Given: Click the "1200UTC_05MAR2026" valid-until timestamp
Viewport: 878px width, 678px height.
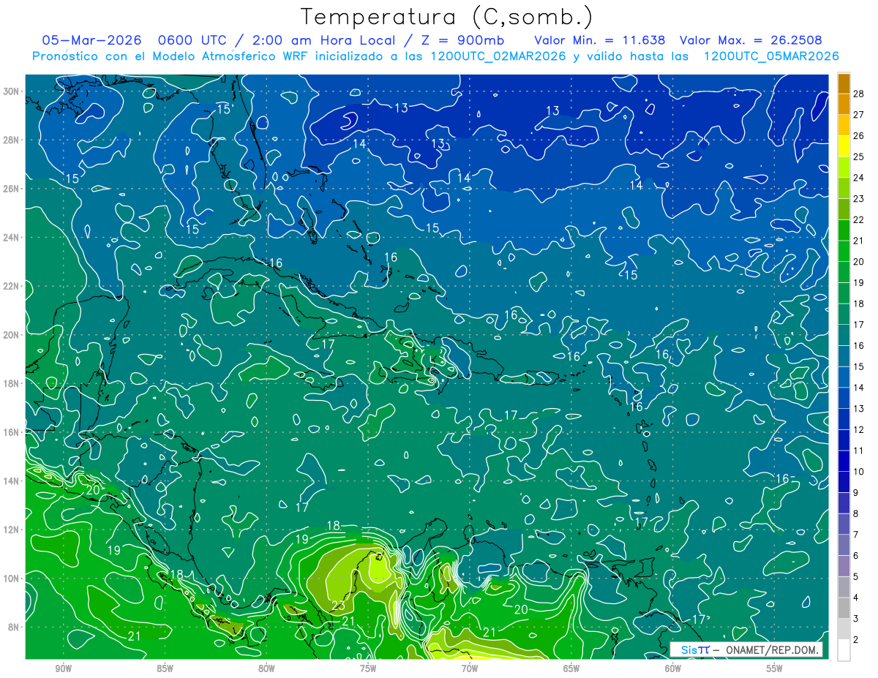Looking at the screenshot, I should 770,56.
